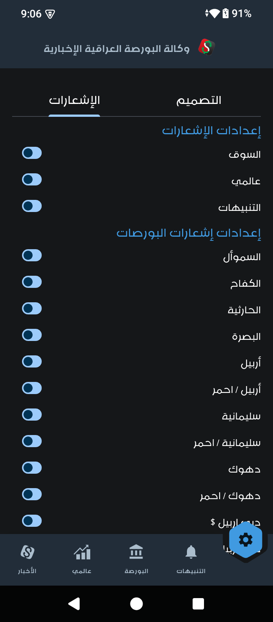Tap the Android recent apps square
The width and height of the screenshot is (273, 622).
(198, 603)
